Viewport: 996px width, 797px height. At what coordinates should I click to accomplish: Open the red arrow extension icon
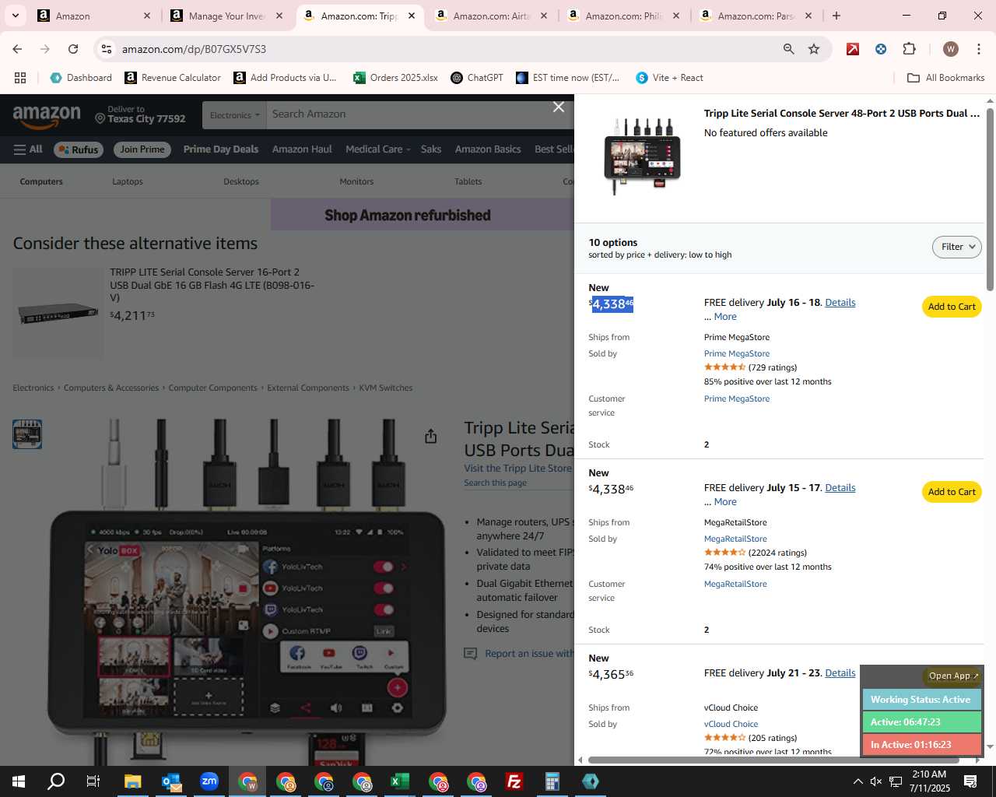[x=853, y=49]
